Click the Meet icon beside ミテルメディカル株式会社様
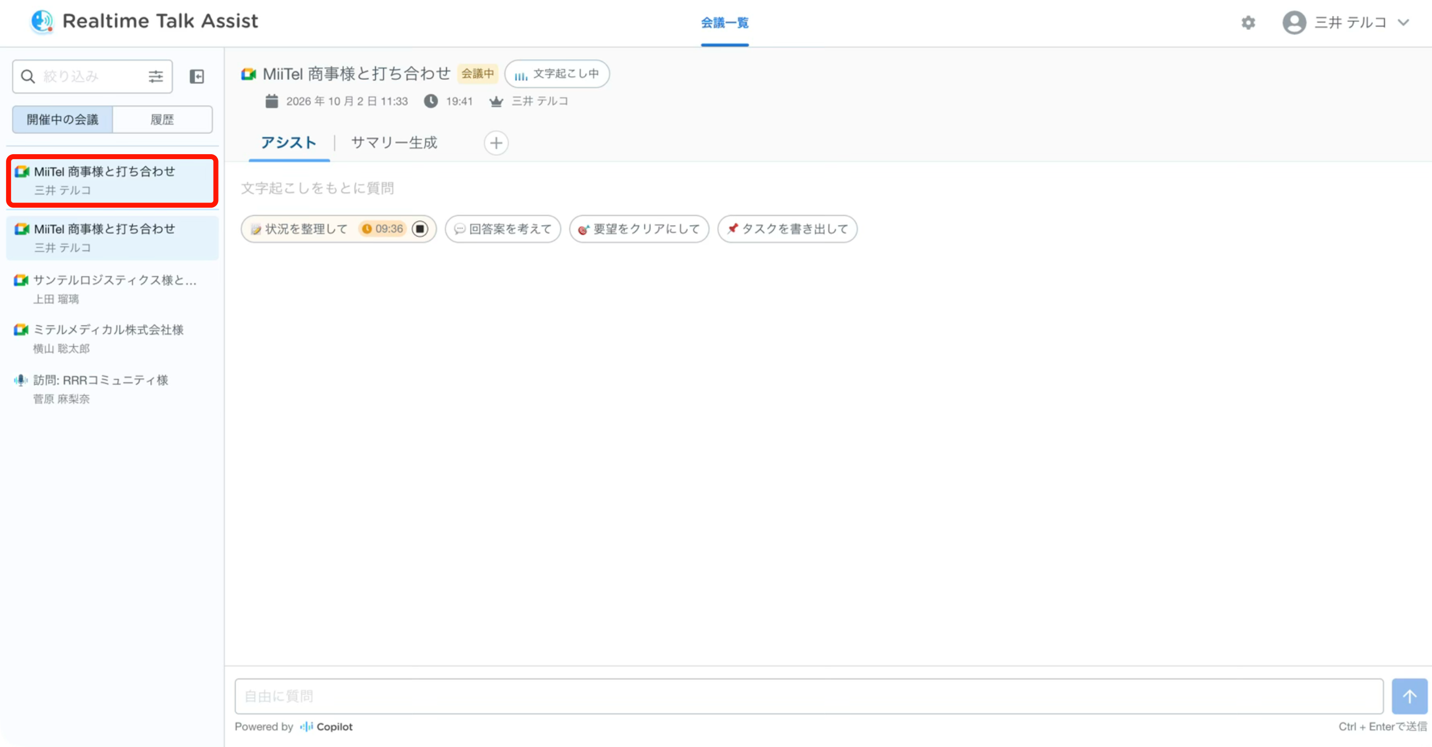Image resolution: width=1432 pixels, height=747 pixels. coord(21,330)
